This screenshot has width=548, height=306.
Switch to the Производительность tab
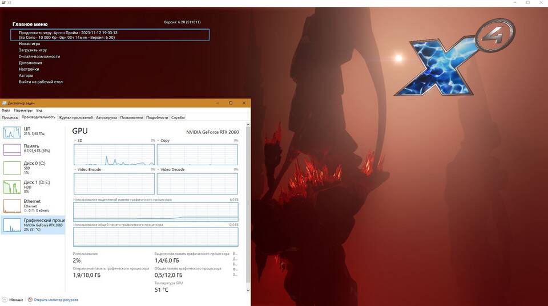pos(38,117)
